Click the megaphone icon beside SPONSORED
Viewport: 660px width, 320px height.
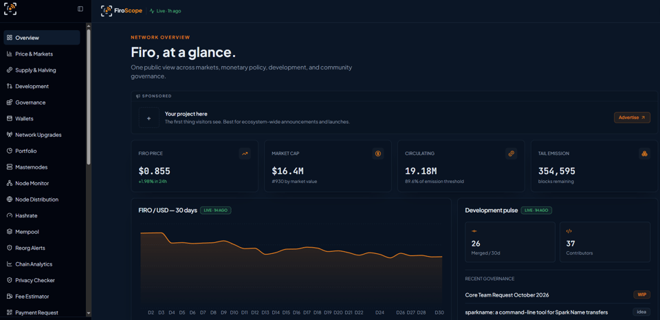(138, 96)
